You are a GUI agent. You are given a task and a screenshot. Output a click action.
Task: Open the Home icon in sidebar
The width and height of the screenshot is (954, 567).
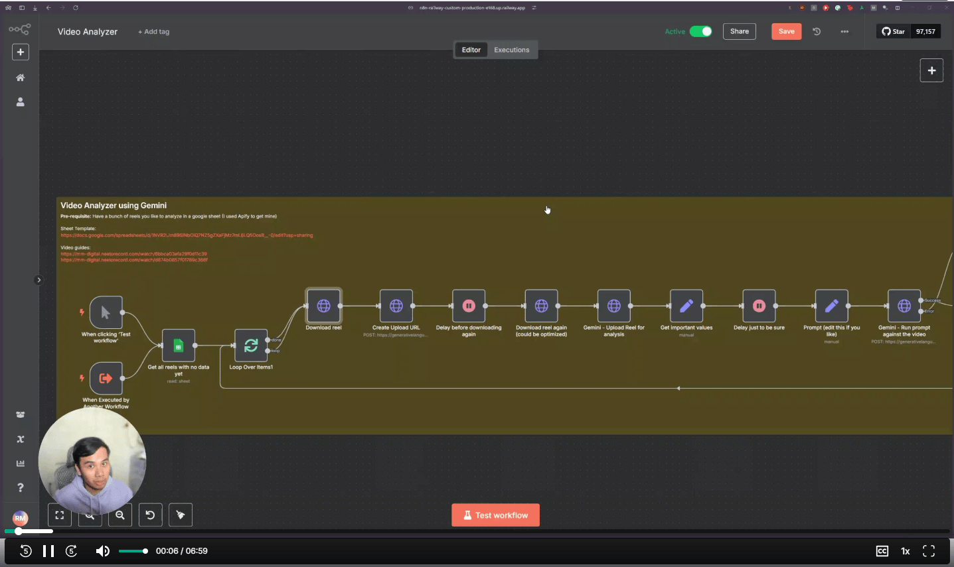20,78
